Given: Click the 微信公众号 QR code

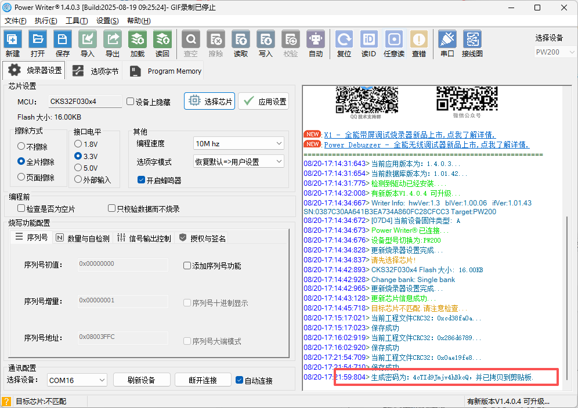Looking at the screenshot, I should click(x=467, y=99).
